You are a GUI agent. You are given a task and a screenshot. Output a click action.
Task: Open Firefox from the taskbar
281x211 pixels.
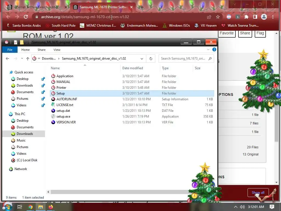51,207
